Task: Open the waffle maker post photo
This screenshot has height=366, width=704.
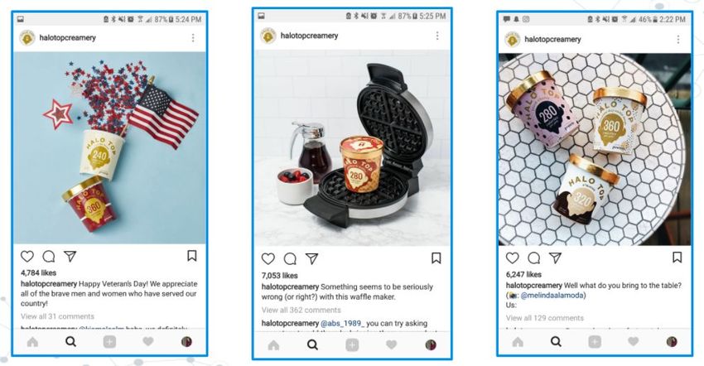Action: [x=353, y=147]
